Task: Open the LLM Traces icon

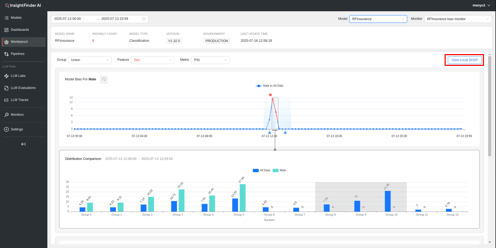Action: point(6,100)
